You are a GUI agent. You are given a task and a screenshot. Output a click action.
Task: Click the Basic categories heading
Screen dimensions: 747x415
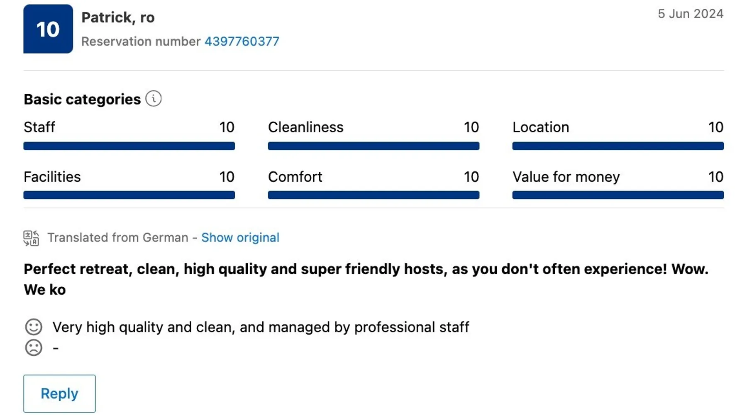click(x=82, y=100)
